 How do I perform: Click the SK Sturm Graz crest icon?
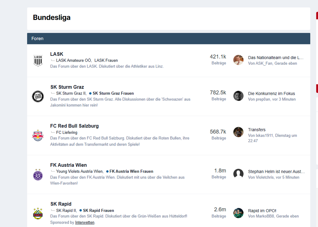(38, 96)
